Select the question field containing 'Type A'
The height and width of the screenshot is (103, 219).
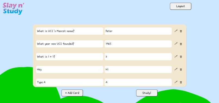point(70,82)
